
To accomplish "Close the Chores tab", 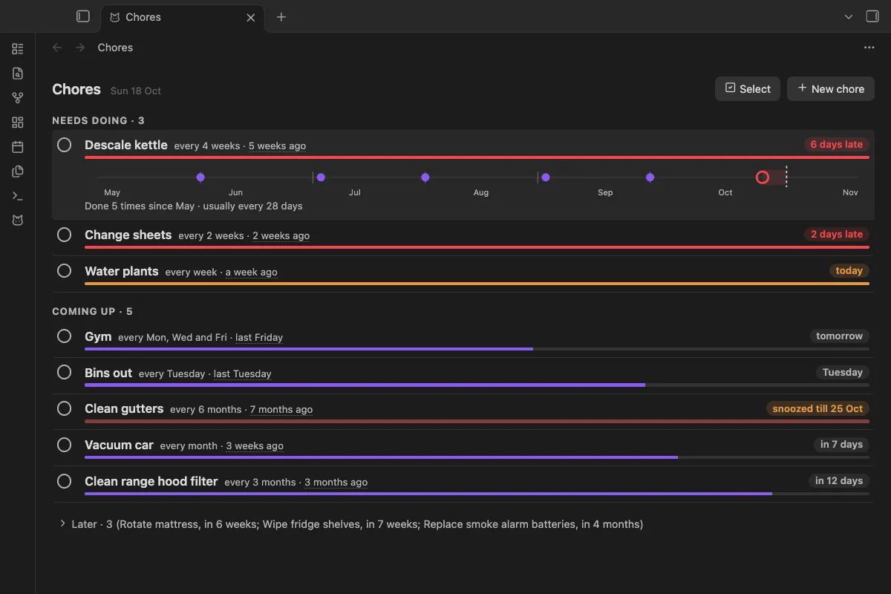I will [x=251, y=17].
